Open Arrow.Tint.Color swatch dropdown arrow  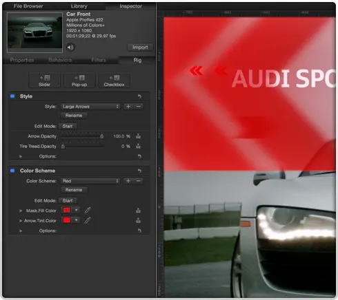[76, 220]
